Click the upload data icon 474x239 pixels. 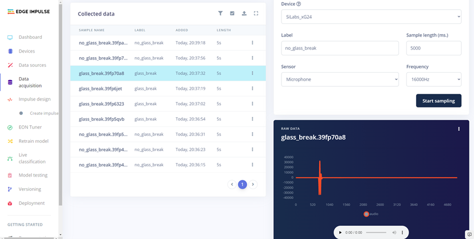pos(244,14)
